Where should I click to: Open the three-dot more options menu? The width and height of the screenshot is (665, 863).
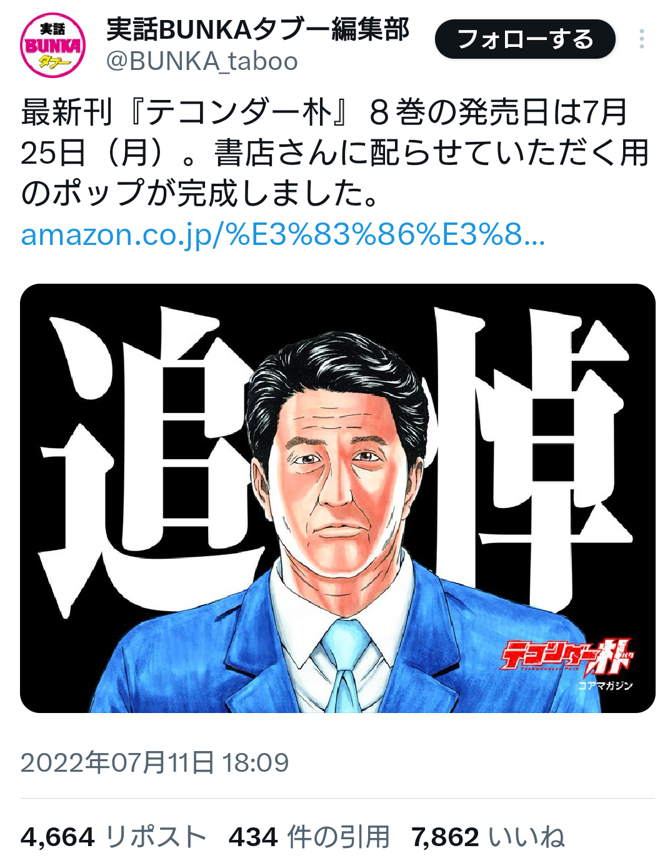[x=641, y=39]
